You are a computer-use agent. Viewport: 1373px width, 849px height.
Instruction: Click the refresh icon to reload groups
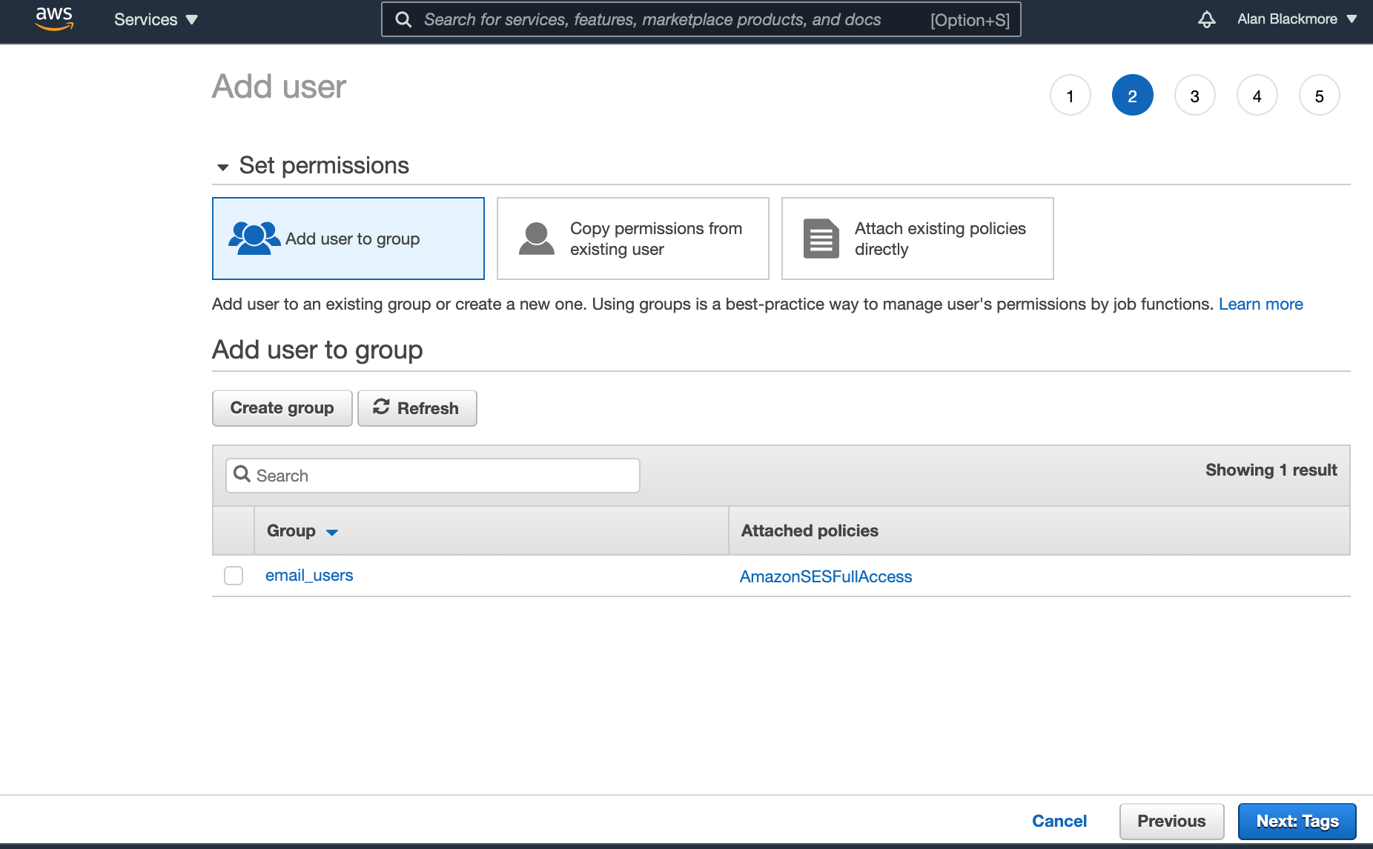(x=381, y=407)
